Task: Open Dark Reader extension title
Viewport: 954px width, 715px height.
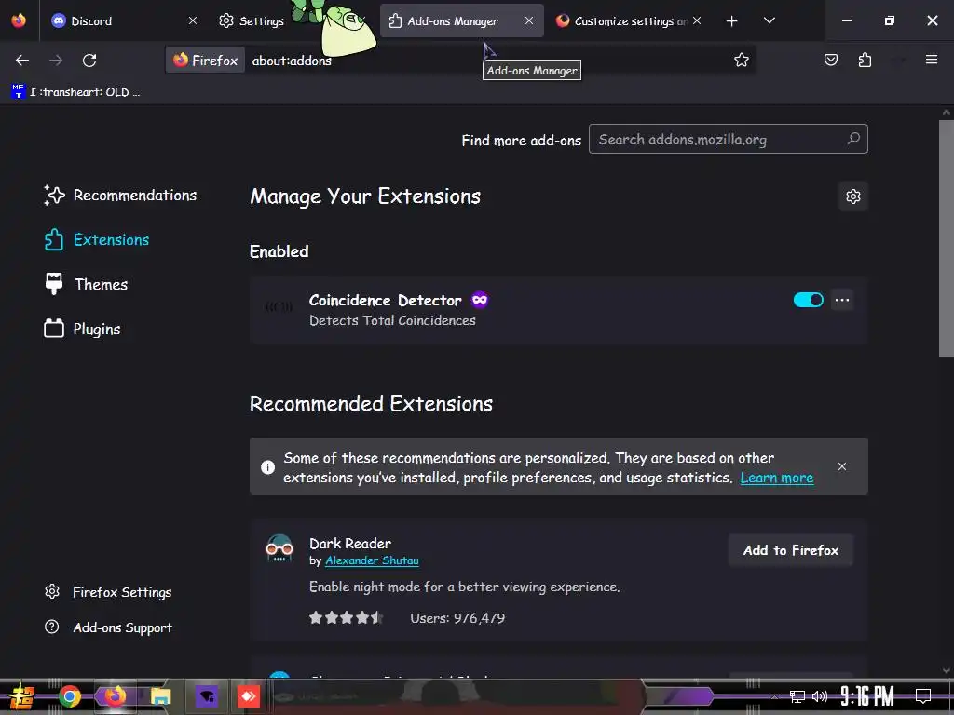Action: [350, 543]
